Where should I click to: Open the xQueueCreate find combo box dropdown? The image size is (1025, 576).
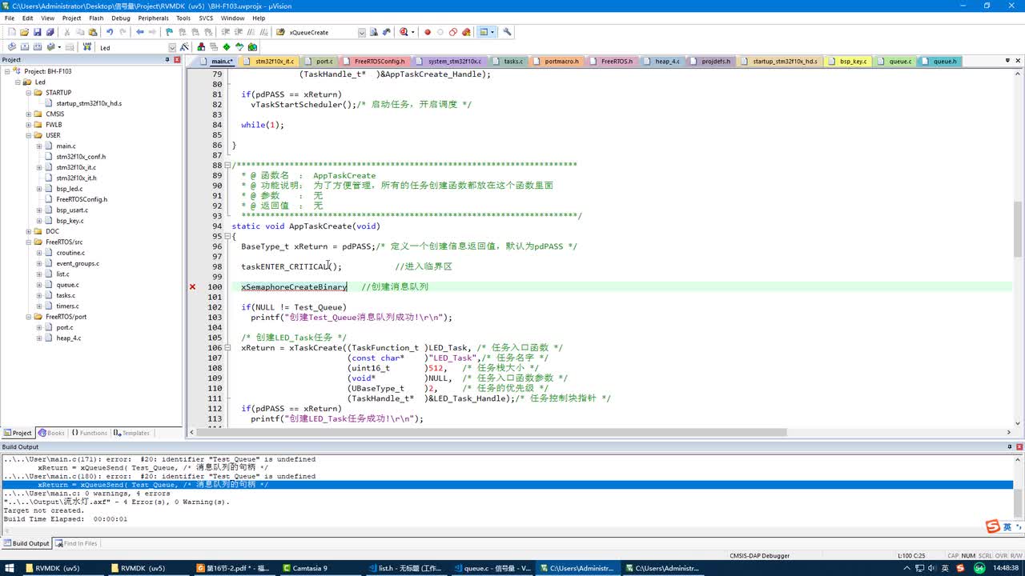(362, 32)
